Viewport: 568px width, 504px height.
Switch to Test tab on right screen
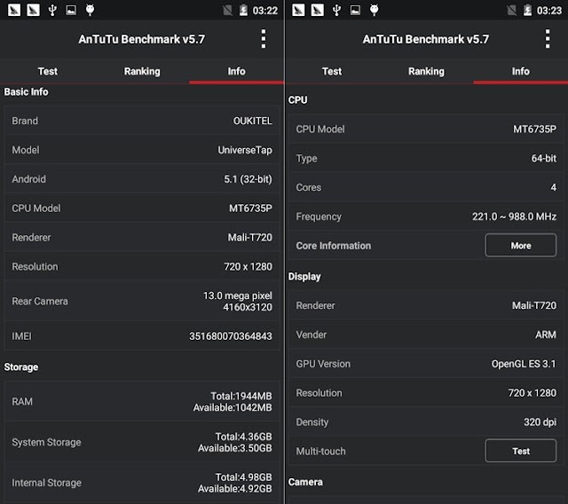332,71
